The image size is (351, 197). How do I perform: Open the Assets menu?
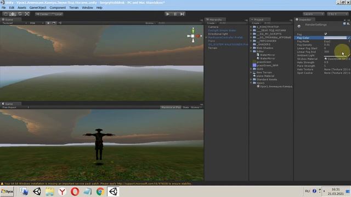(x=22, y=8)
